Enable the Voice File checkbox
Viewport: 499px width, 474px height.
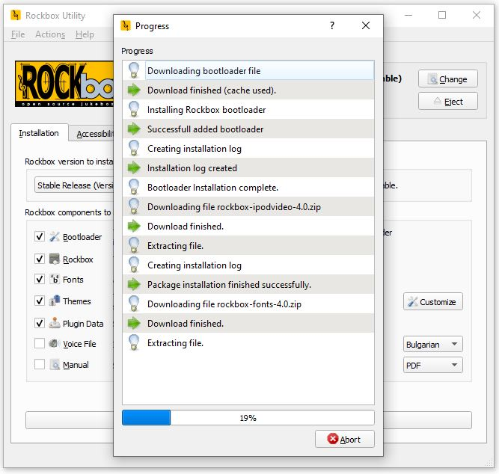[x=40, y=344]
